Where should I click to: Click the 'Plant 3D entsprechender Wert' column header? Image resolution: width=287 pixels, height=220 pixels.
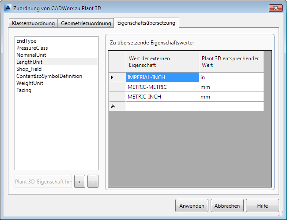click(231, 62)
